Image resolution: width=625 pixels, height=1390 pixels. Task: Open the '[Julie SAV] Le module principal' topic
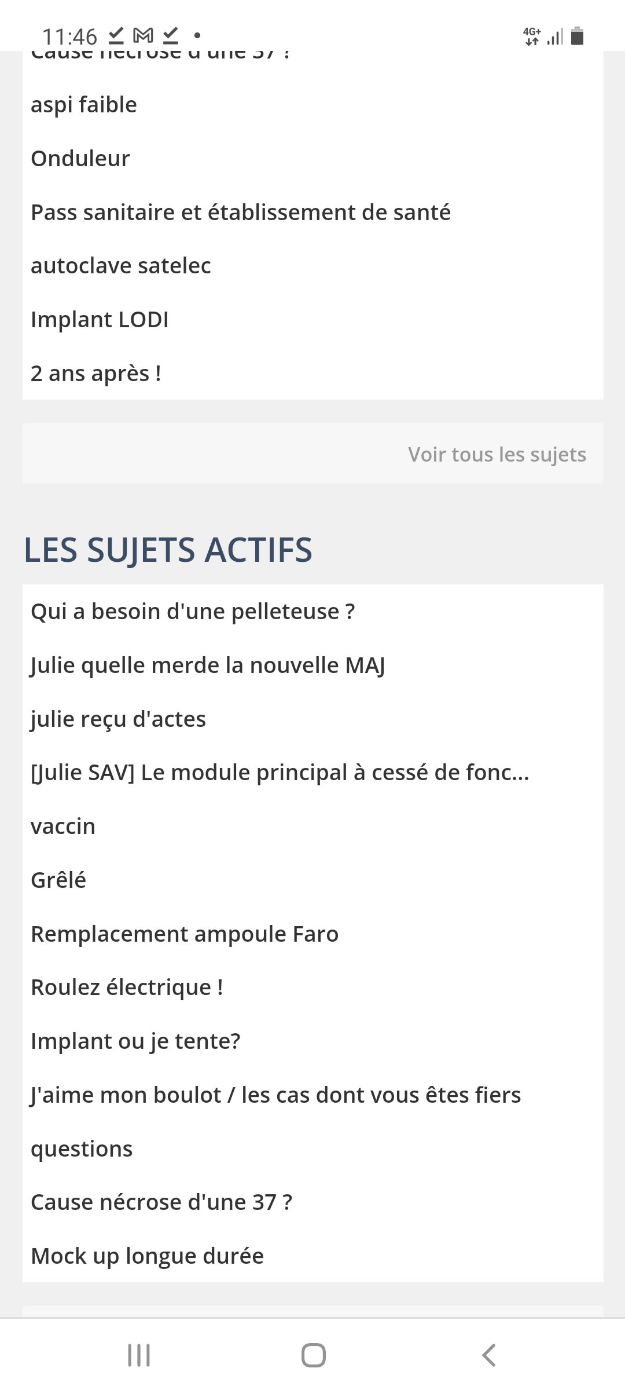[280, 772]
